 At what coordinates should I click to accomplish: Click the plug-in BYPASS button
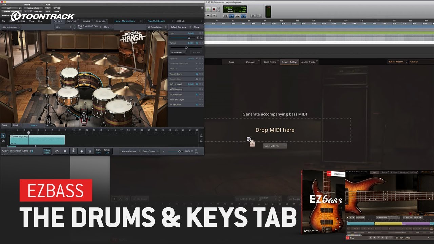coord(57,8)
